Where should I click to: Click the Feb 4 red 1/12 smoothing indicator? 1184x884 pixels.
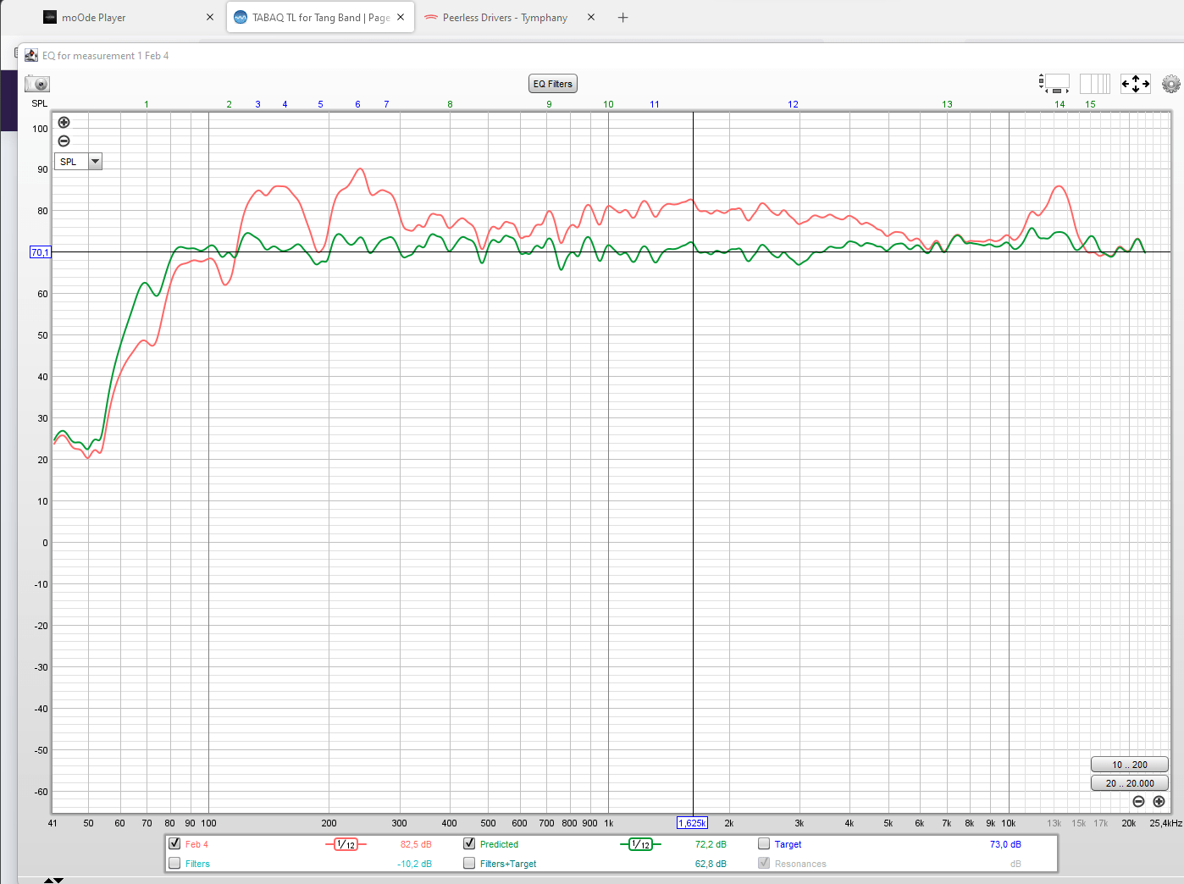point(346,844)
